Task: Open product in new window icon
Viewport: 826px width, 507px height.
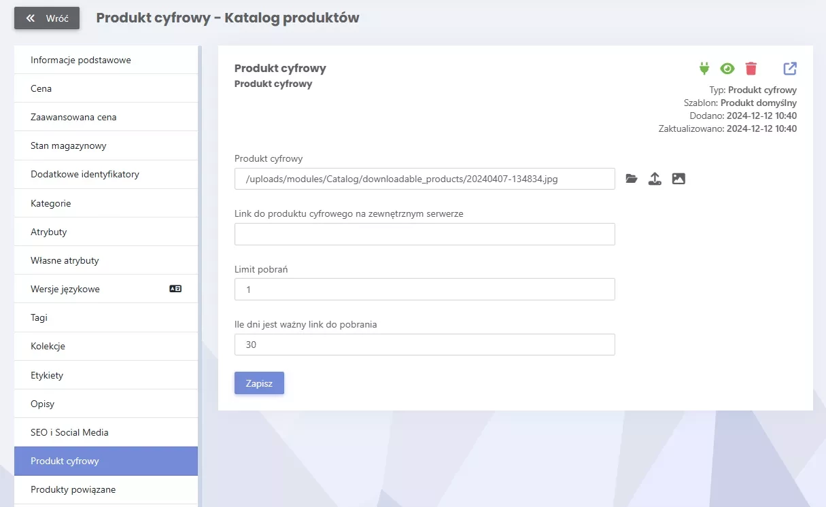Action: click(790, 69)
